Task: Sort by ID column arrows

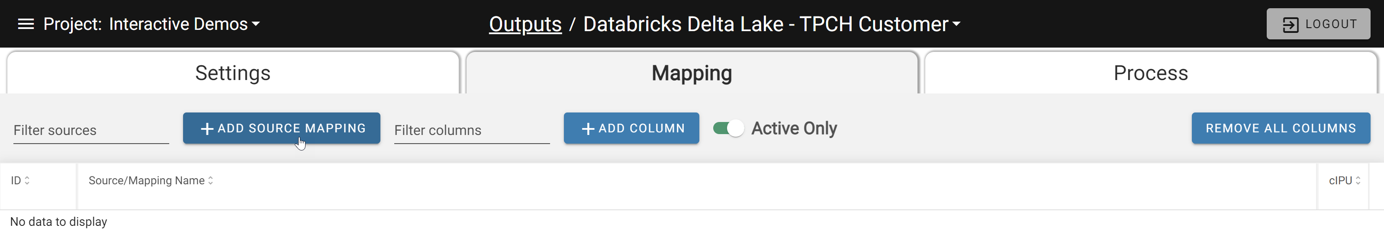Action: click(x=27, y=180)
